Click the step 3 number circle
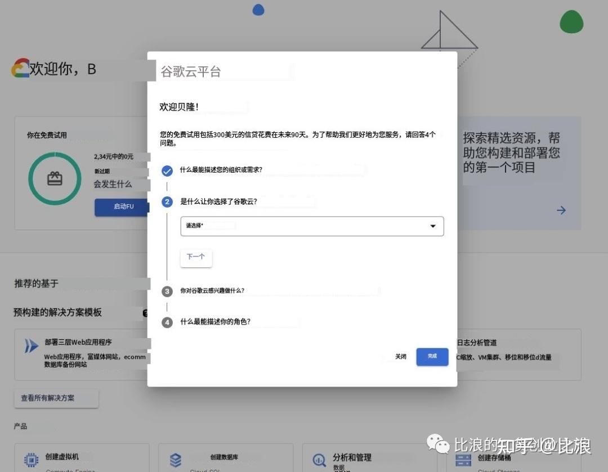The height and width of the screenshot is (472, 608). pyautogui.click(x=167, y=291)
